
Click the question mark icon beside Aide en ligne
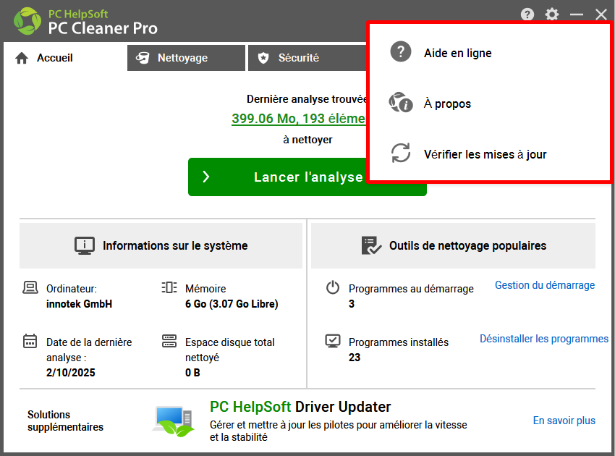click(400, 51)
